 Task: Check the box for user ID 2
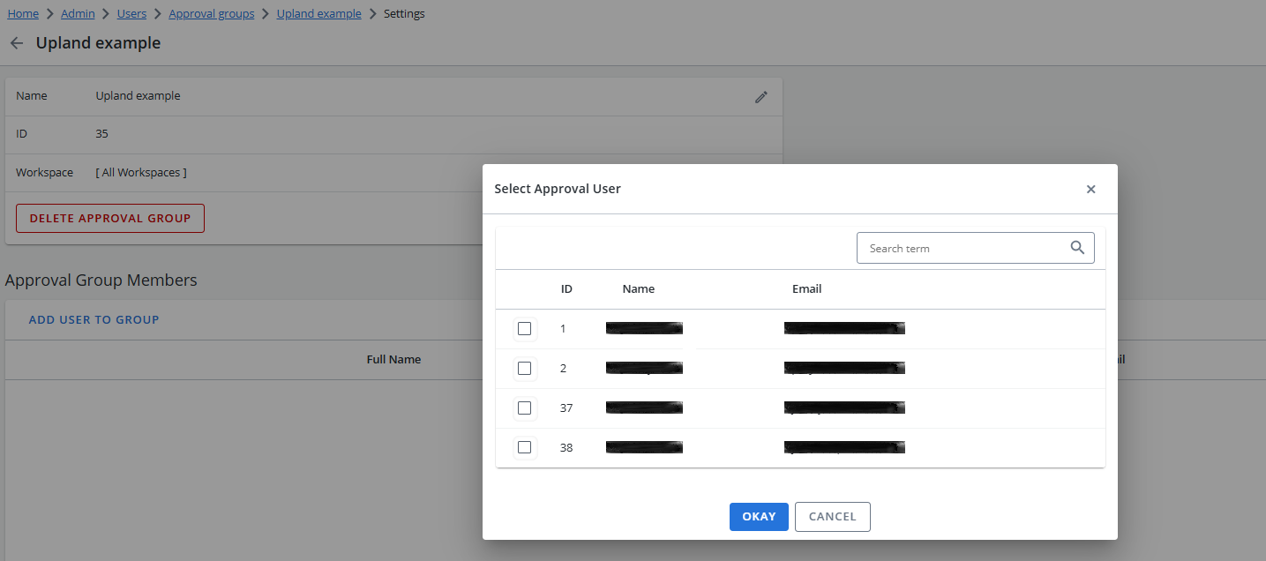coord(525,369)
